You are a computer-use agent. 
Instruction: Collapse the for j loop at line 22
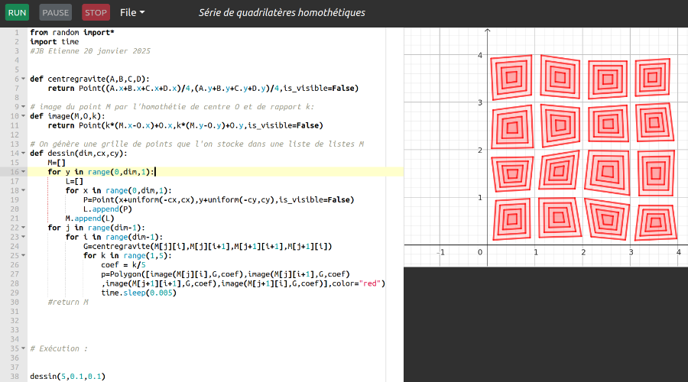23,228
